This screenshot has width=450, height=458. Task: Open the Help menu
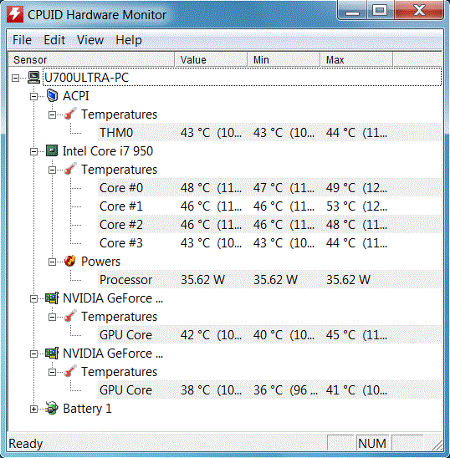pyautogui.click(x=129, y=40)
